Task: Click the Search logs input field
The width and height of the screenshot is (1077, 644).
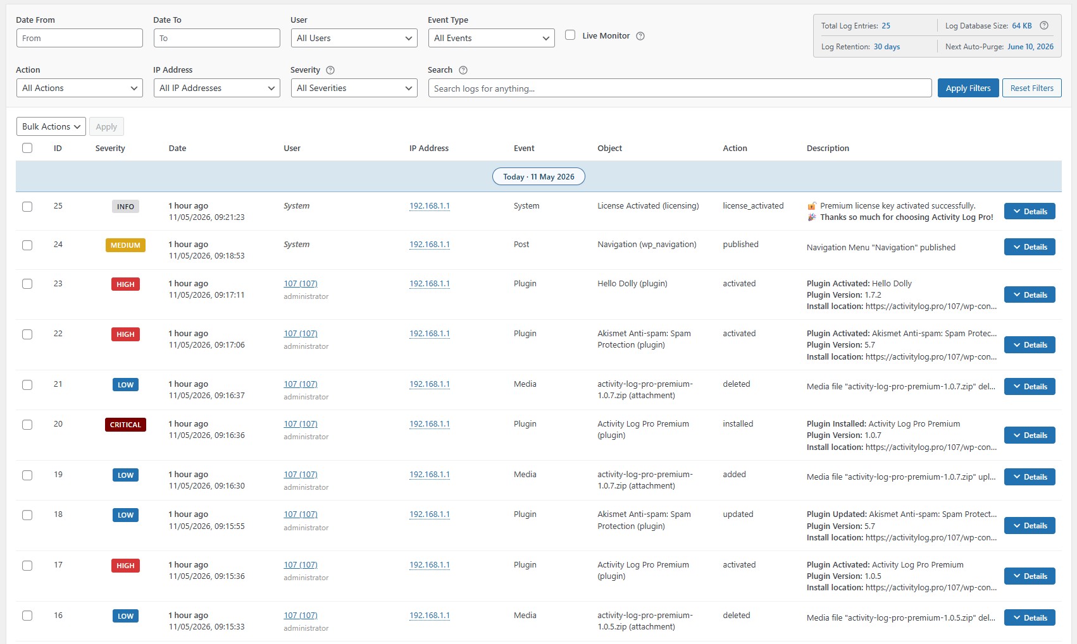Action: (680, 88)
